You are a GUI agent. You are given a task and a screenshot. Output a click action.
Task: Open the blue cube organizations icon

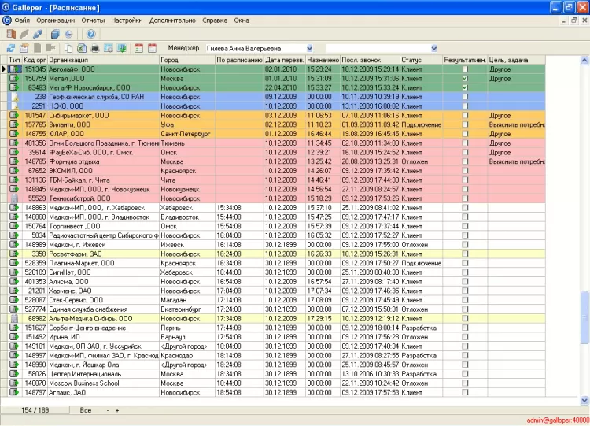pos(55,35)
